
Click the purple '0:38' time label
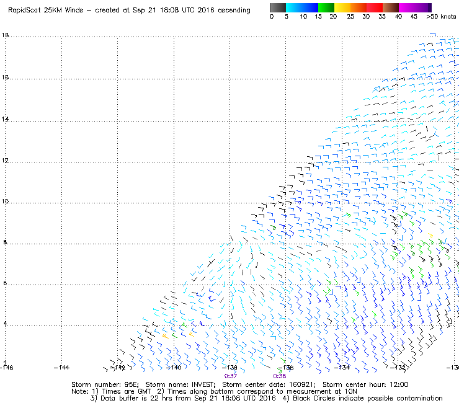(x=280, y=376)
